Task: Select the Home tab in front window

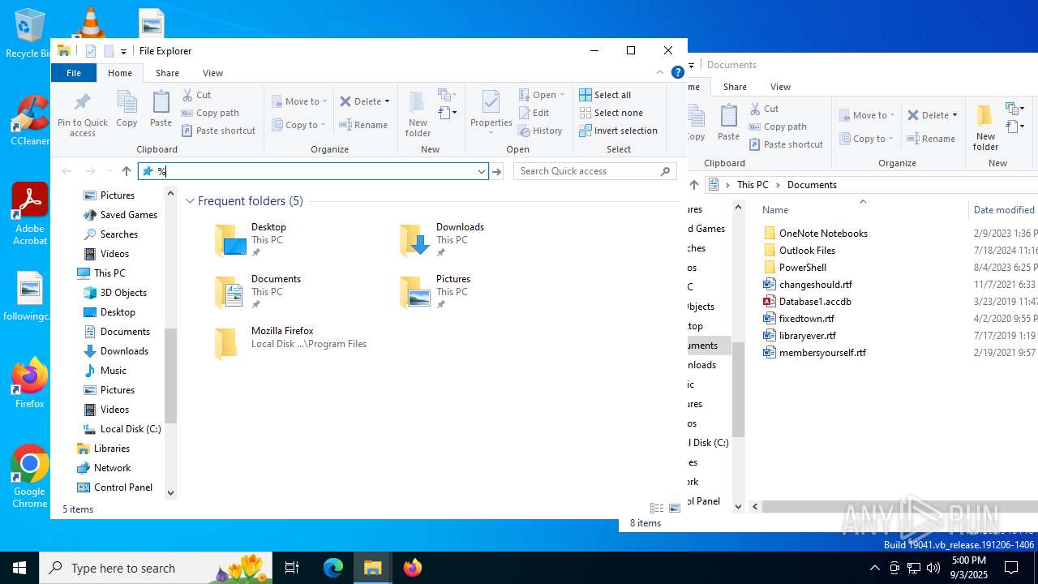Action: pyautogui.click(x=120, y=73)
